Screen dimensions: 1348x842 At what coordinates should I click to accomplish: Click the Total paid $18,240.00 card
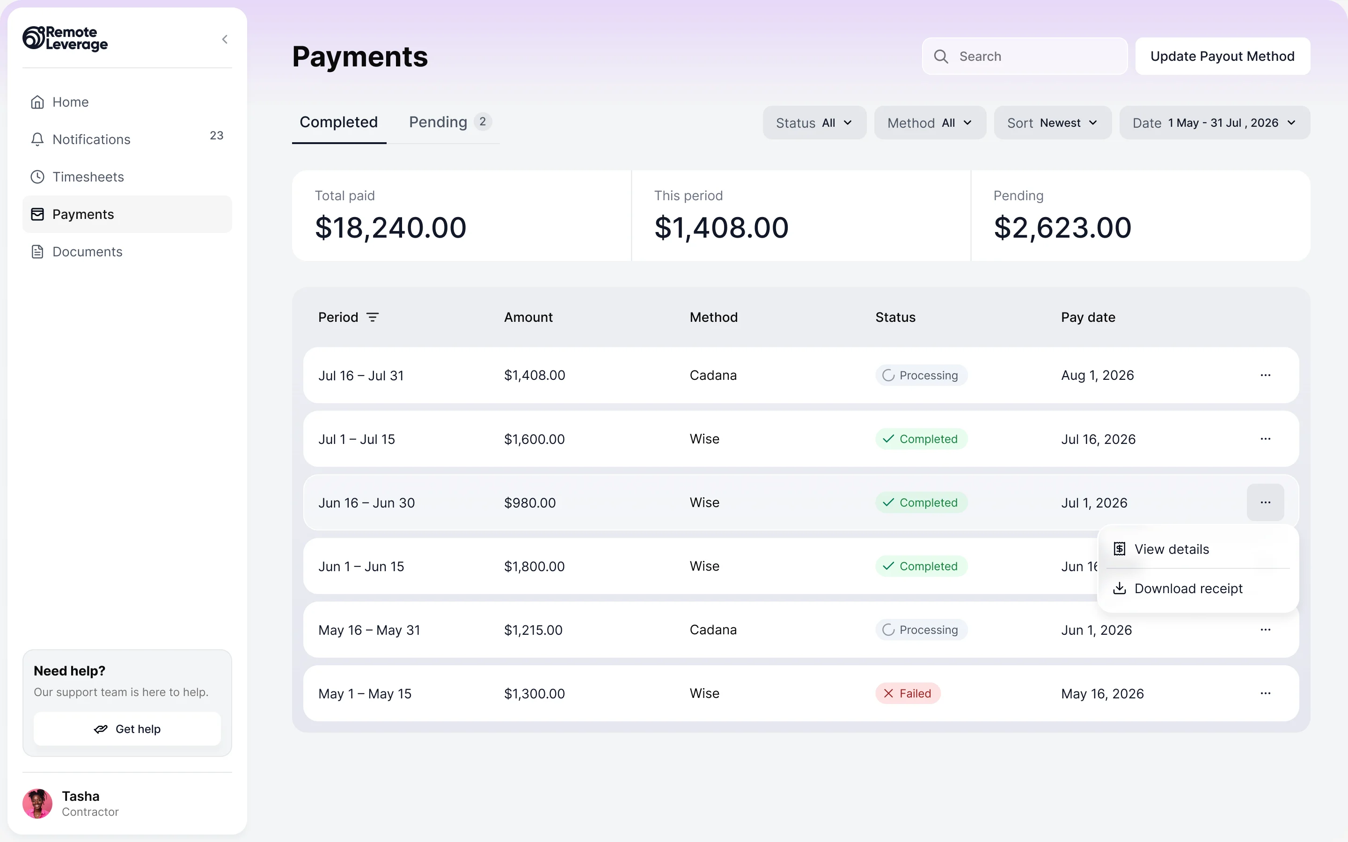pyautogui.click(x=462, y=216)
